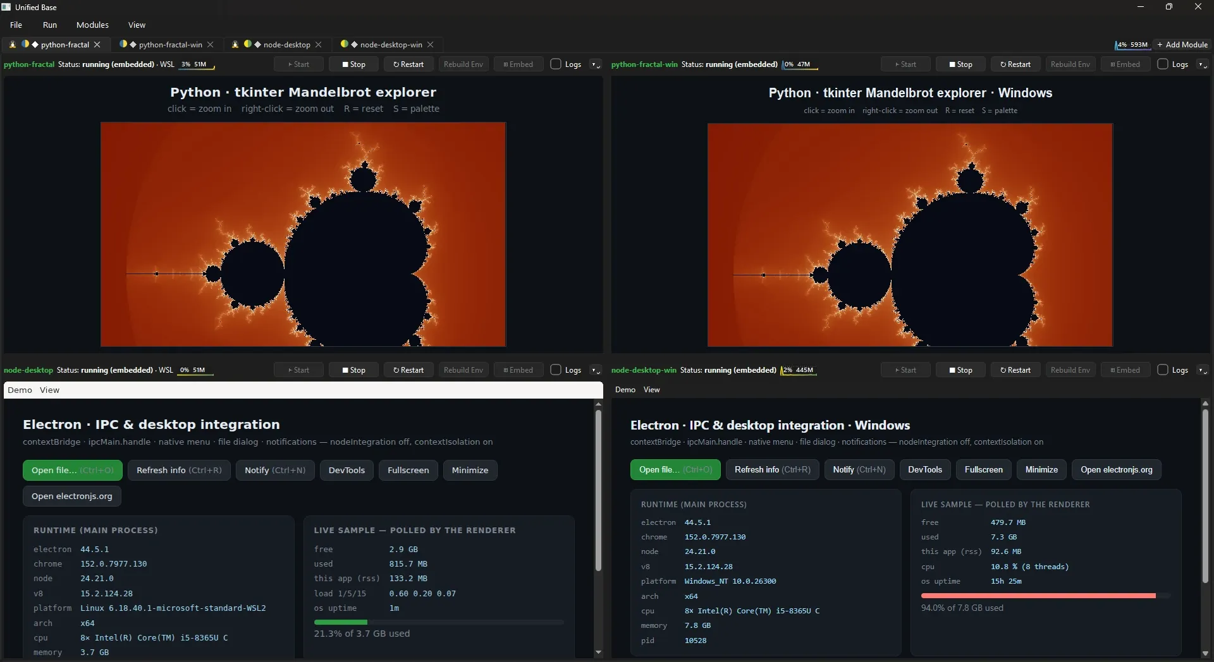Click the global 4% 593M resource meter
The height and width of the screenshot is (662, 1214).
[1132, 45]
